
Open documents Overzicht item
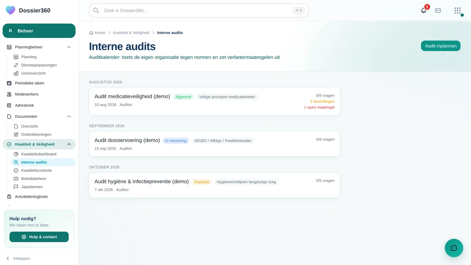pyautogui.click(x=43, y=126)
